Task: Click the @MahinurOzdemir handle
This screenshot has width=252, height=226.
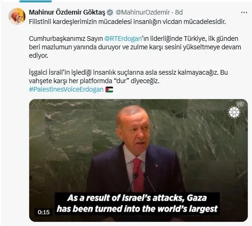Action: (143, 12)
